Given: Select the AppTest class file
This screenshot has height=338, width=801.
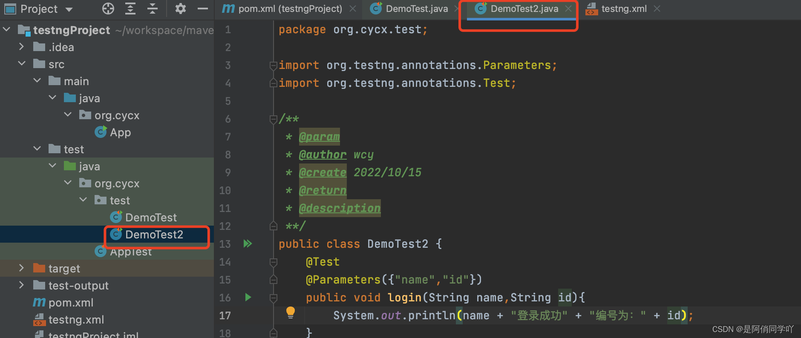Looking at the screenshot, I should click(x=131, y=252).
